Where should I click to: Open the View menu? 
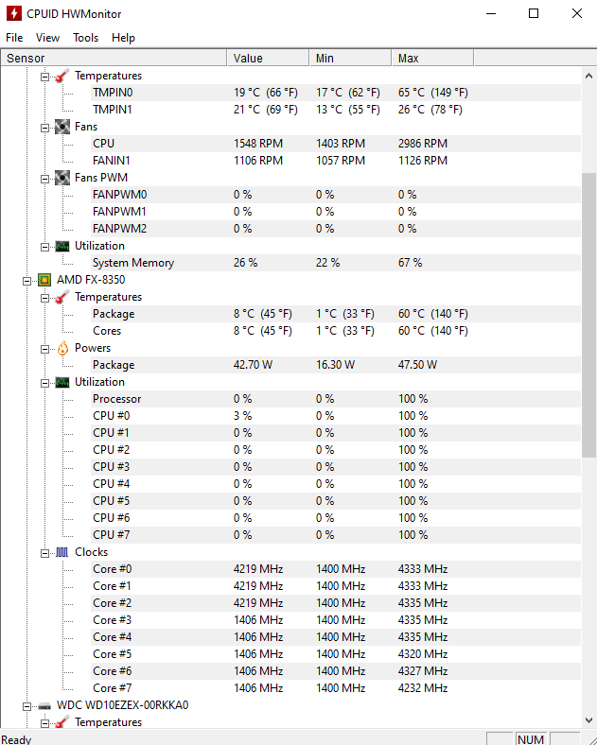(x=47, y=38)
